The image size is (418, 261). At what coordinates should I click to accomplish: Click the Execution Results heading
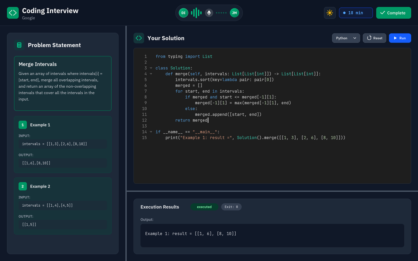[x=160, y=207]
